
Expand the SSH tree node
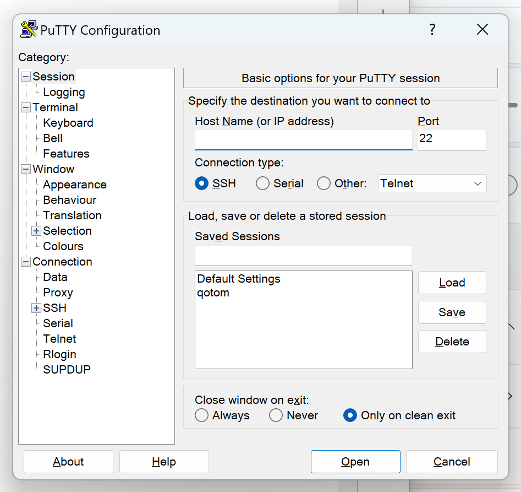[x=36, y=308]
